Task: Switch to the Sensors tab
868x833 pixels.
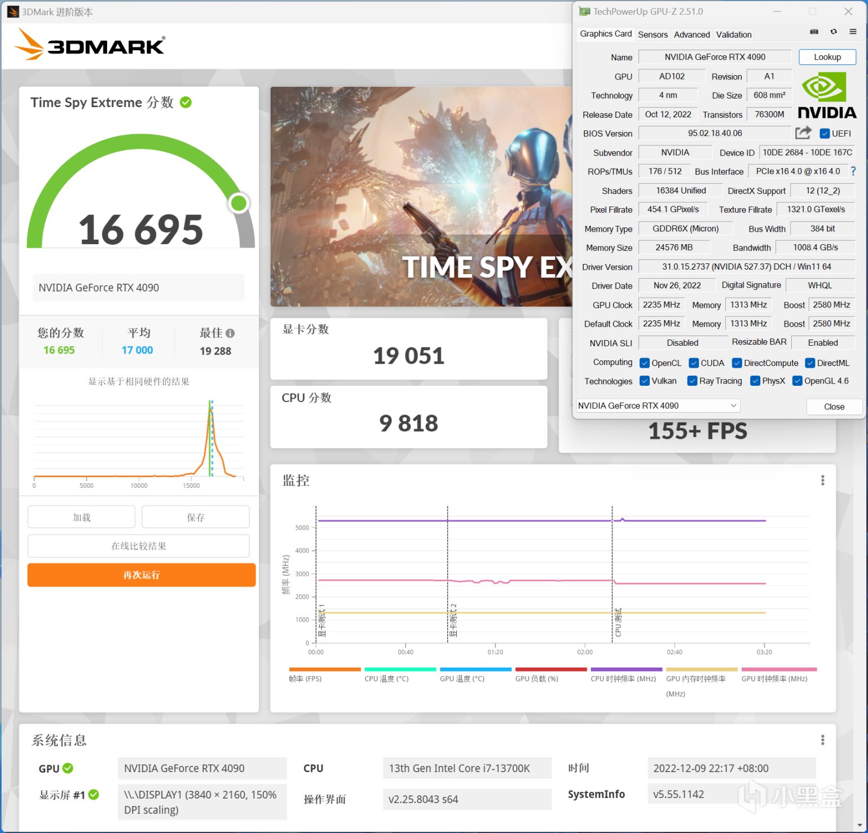Action: tap(653, 34)
